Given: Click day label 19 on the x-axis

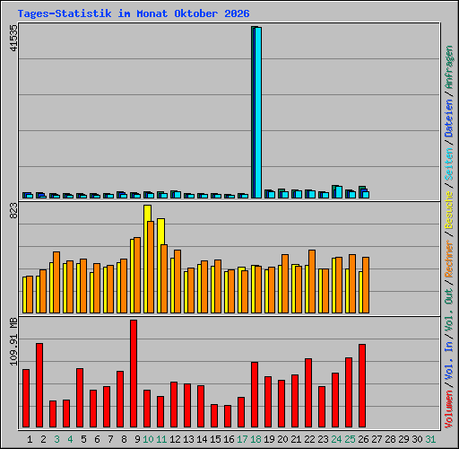Looking at the screenshot, I should point(269,439).
